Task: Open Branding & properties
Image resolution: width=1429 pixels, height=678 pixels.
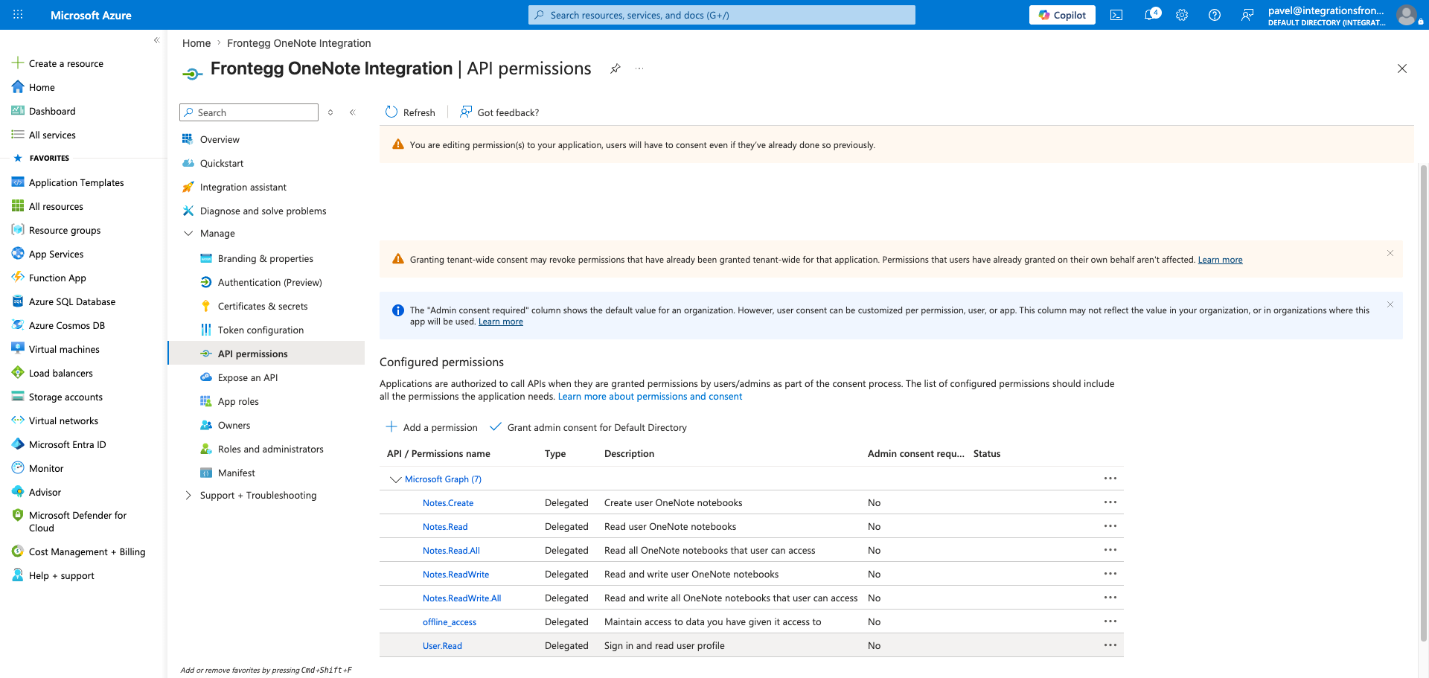Action: [266, 258]
